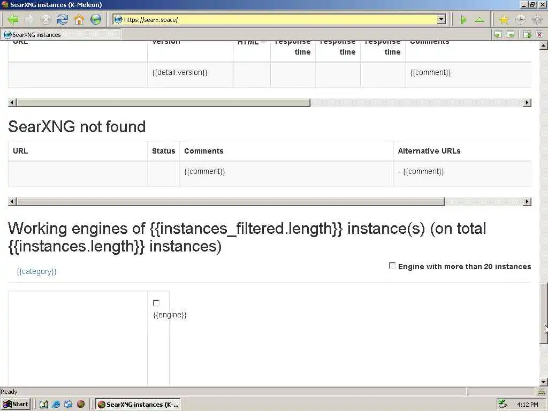
Task: Click not-found table scrollbar left arrow
Action: 12,201
